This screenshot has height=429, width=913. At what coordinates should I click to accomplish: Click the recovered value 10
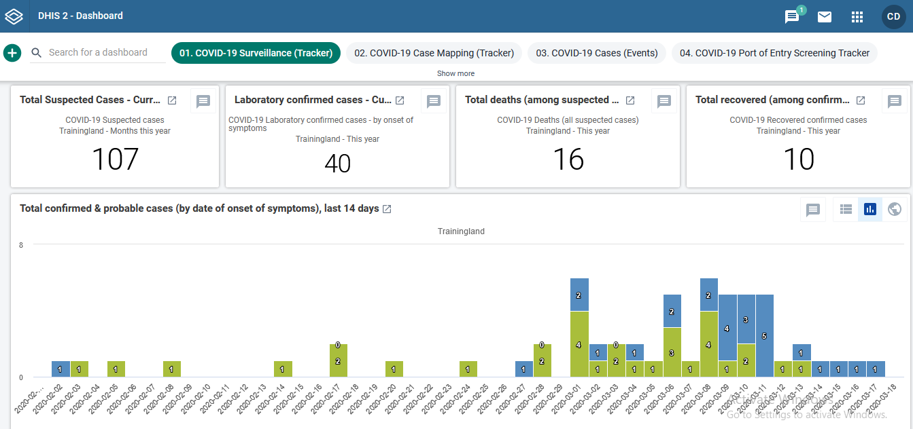coord(798,160)
